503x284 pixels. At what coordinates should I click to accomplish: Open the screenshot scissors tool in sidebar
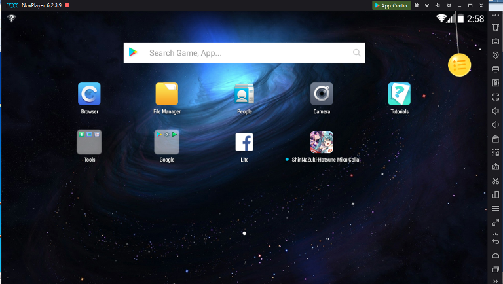coord(495,181)
